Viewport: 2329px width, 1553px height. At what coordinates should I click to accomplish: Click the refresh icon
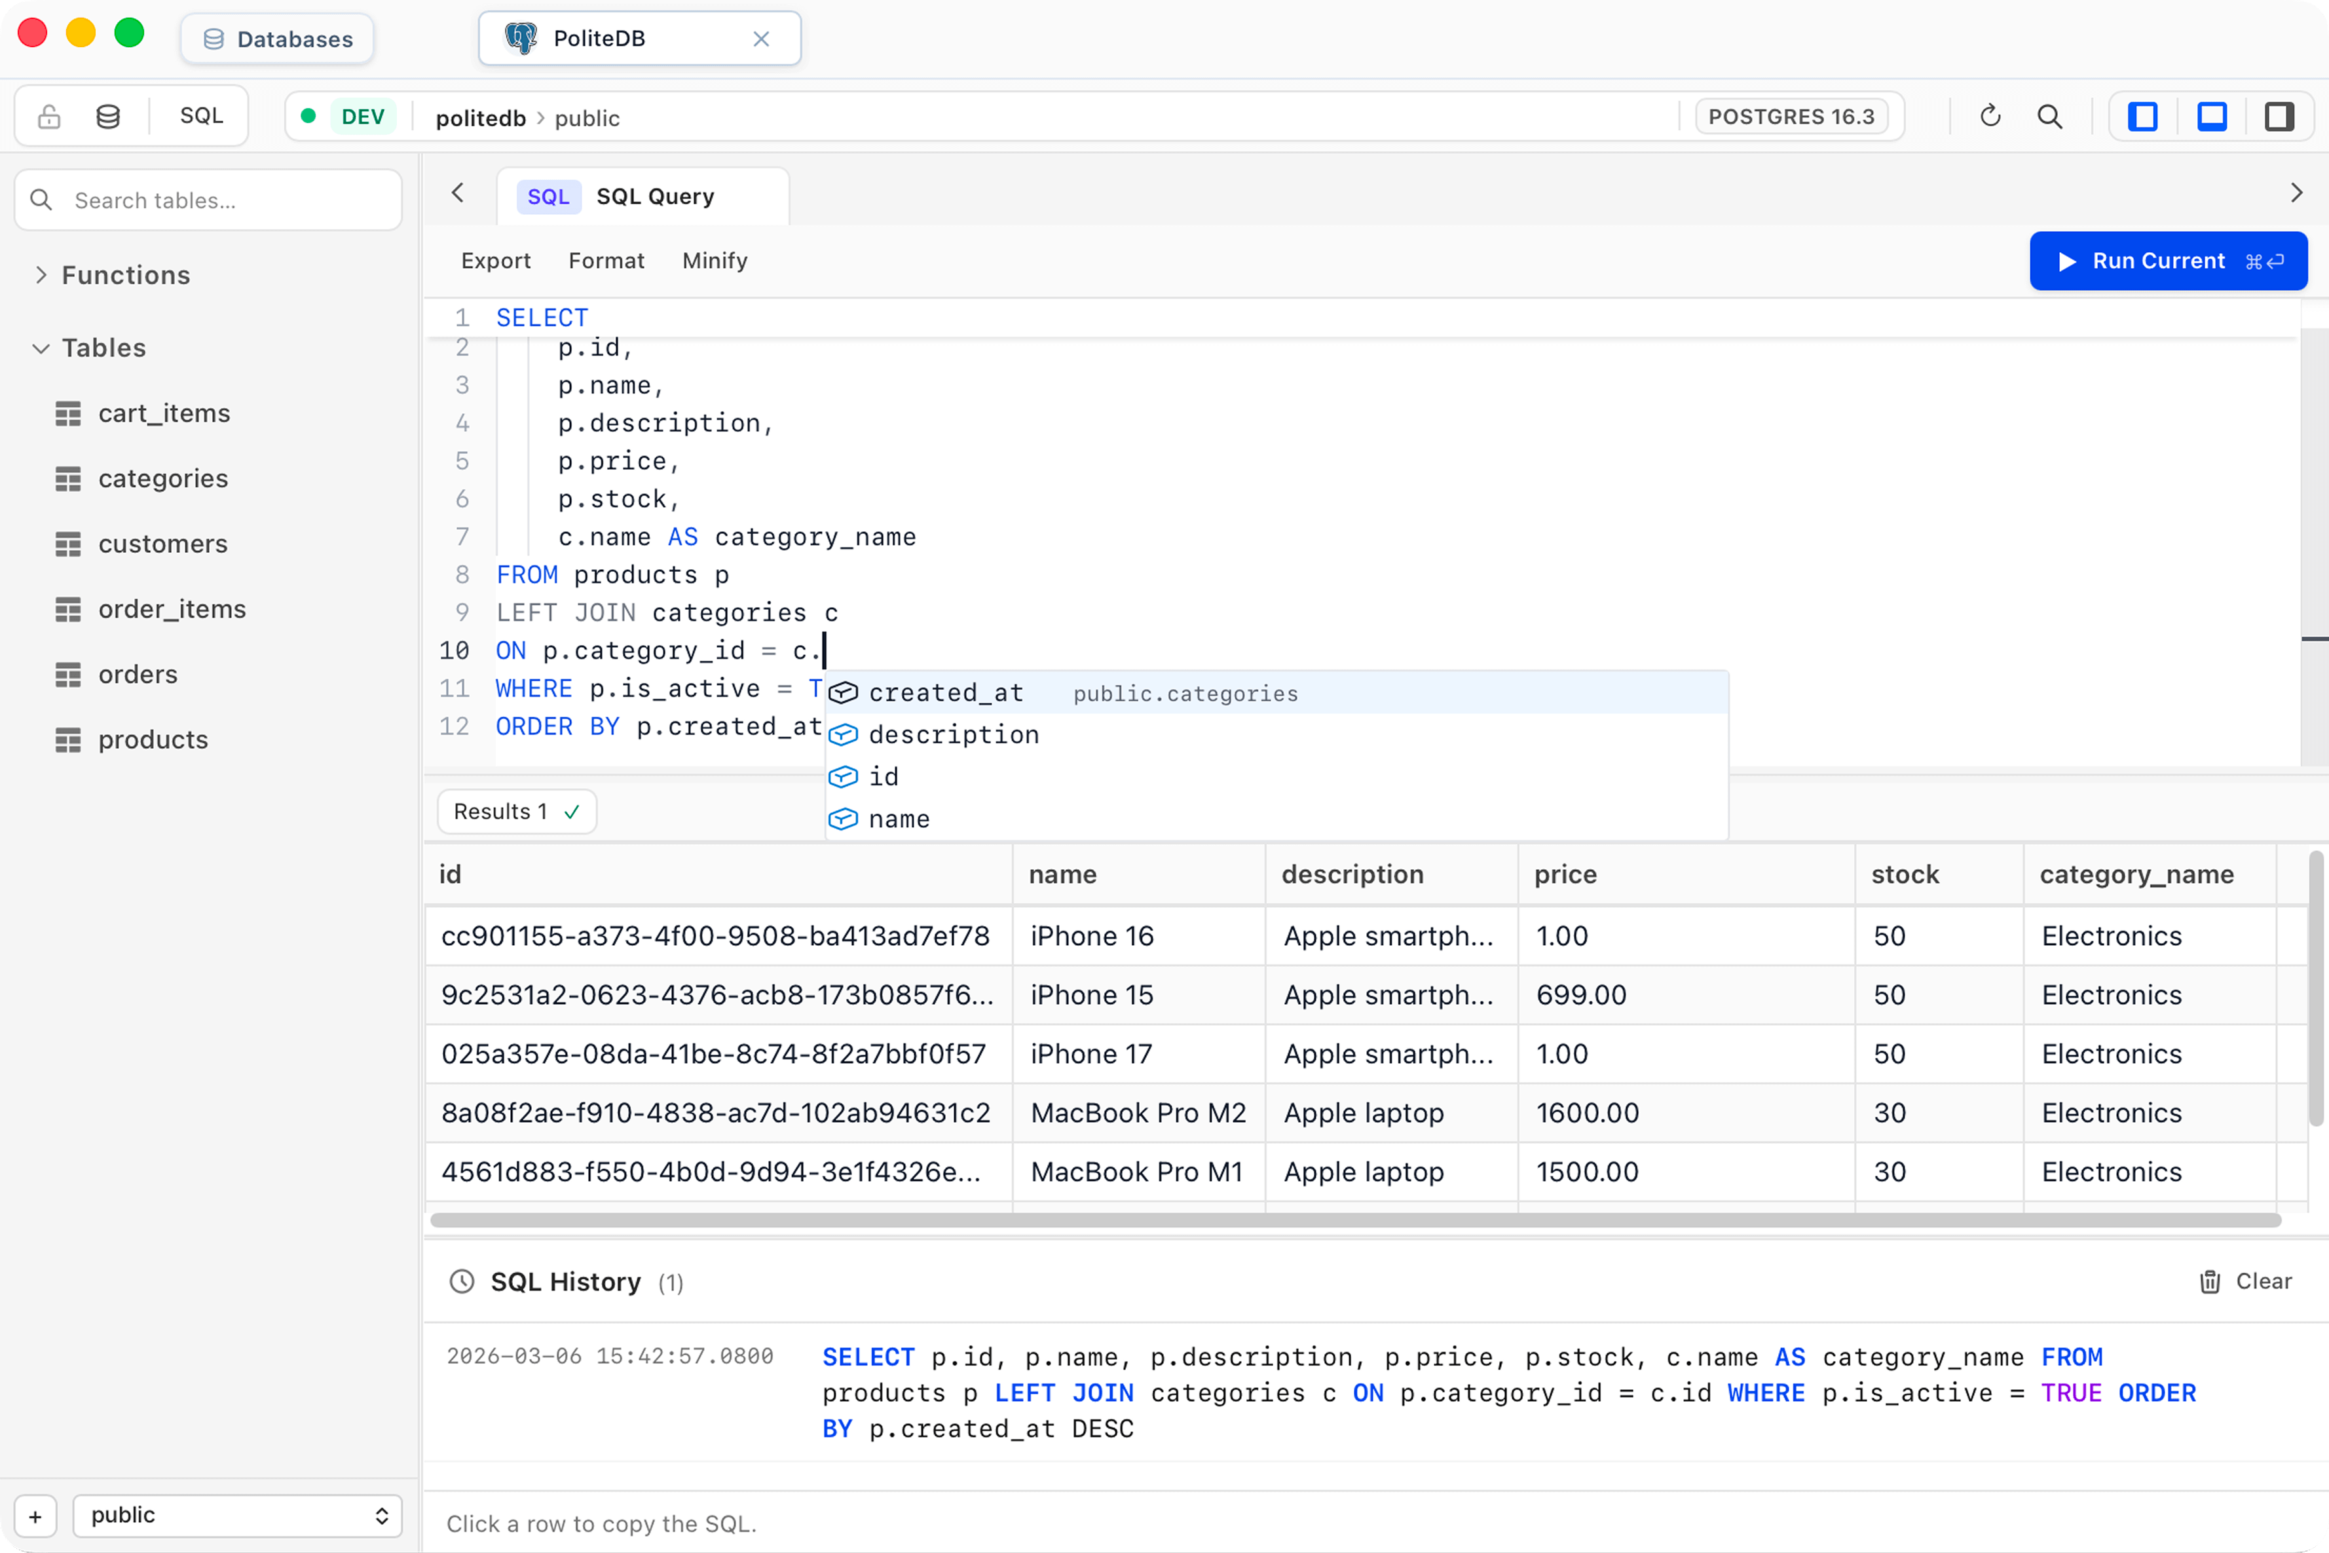(x=1990, y=117)
